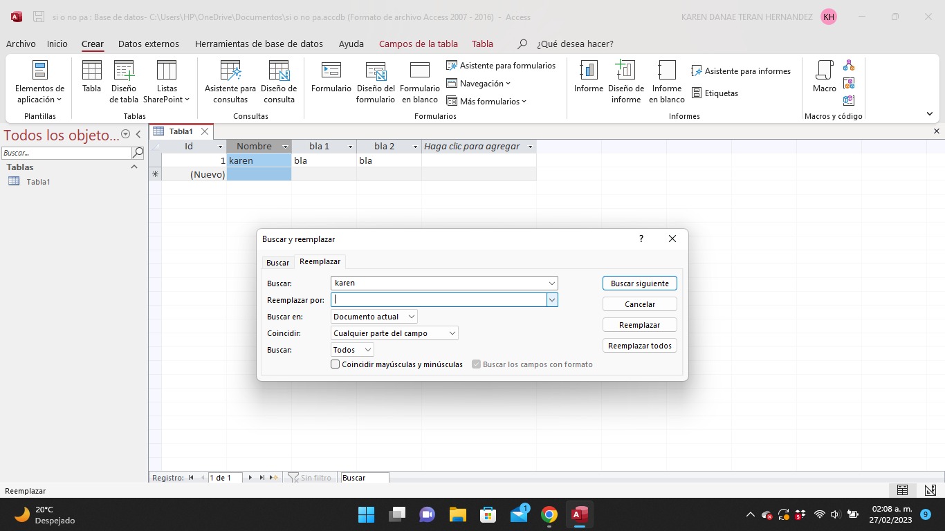Image resolution: width=945 pixels, height=531 pixels.
Task: Click ¿Qué desea hacer? search box
Action: point(575,44)
